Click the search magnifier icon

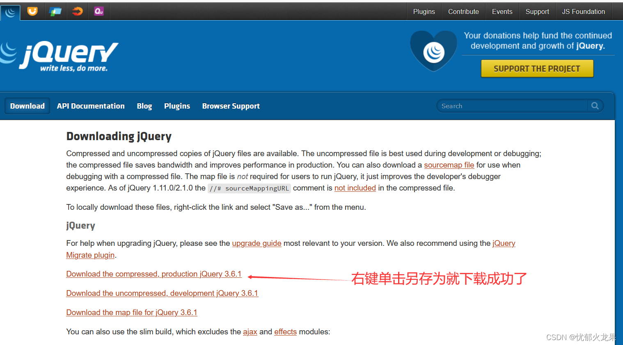point(595,106)
